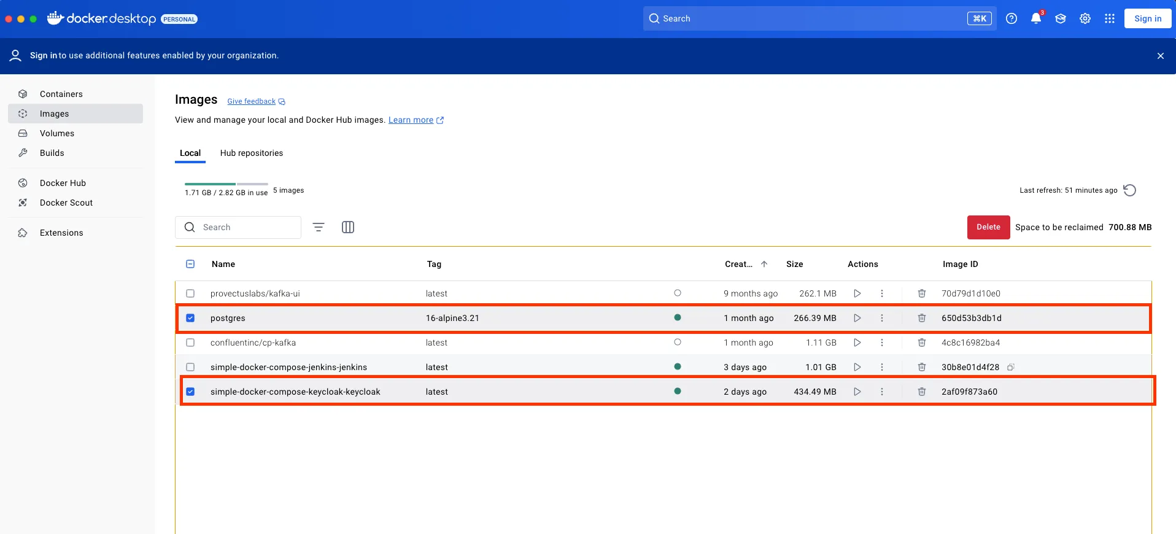Open more actions for simple-docker-compose-jenkins-jenkins
The image size is (1176, 534).
pos(882,367)
